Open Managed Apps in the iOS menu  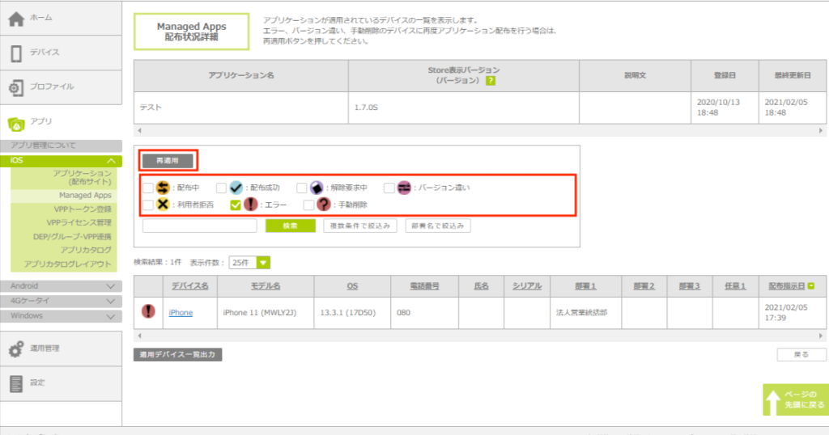click(85, 196)
